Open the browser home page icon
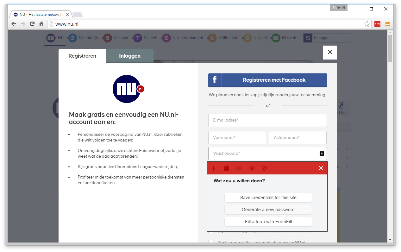The image size is (401, 252). (41, 24)
